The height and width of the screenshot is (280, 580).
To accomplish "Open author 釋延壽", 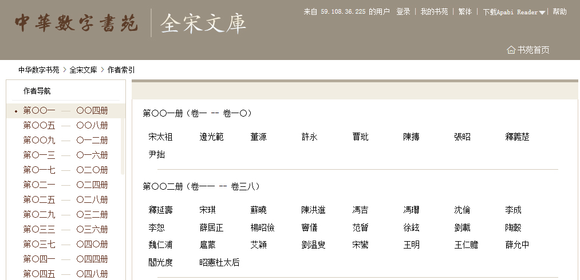I will (x=160, y=210).
